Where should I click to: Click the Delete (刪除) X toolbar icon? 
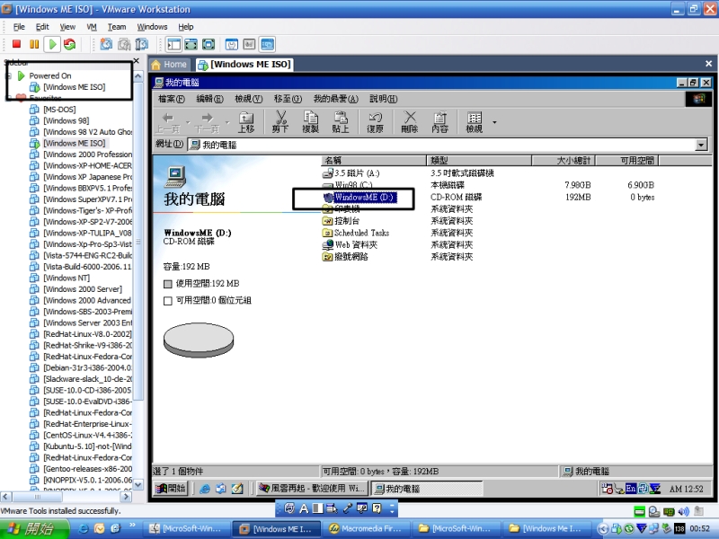pyautogui.click(x=410, y=122)
